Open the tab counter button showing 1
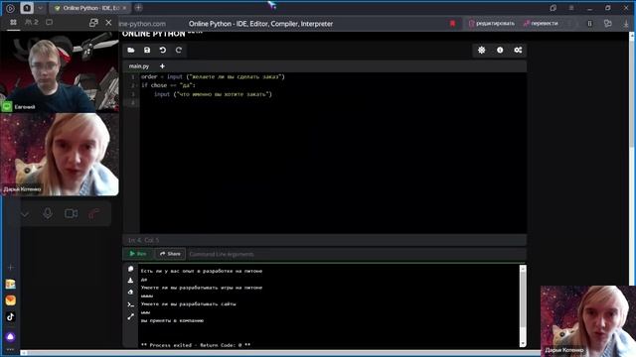 click(27, 8)
